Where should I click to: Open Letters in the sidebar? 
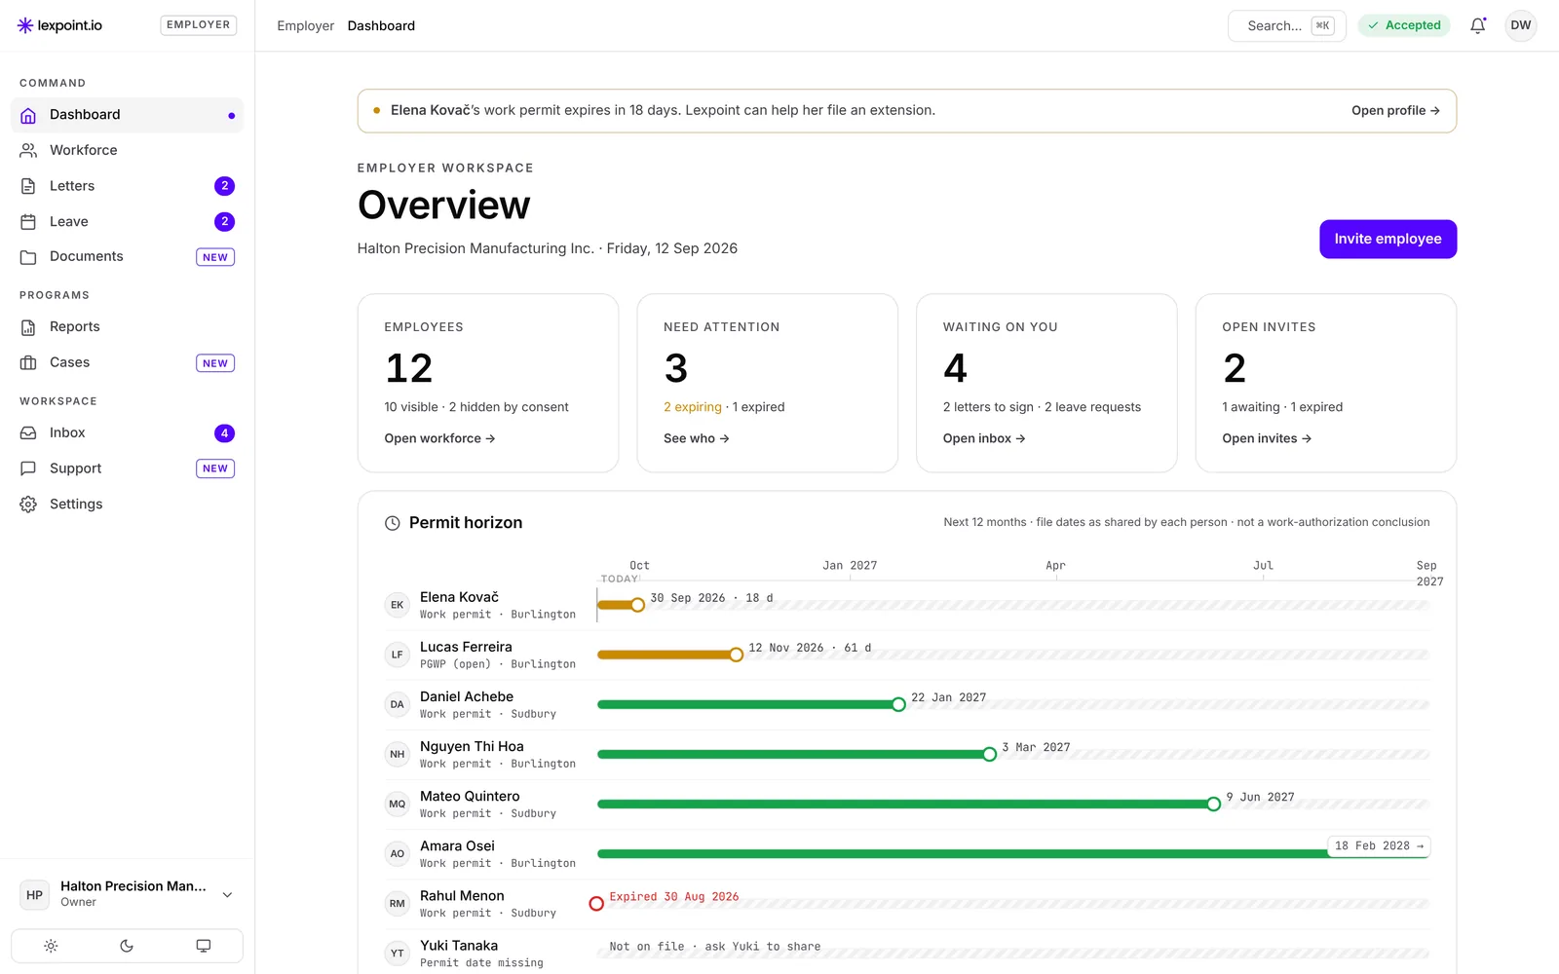coord(128,186)
